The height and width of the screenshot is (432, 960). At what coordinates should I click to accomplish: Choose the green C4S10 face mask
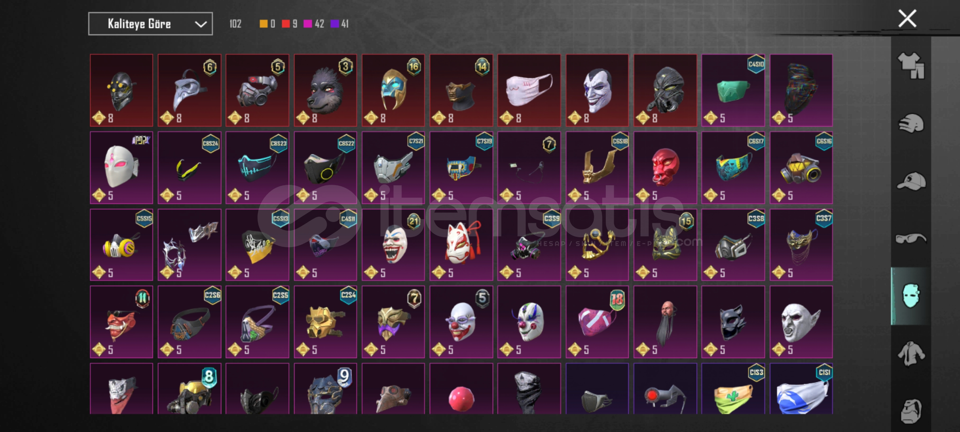[733, 90]
